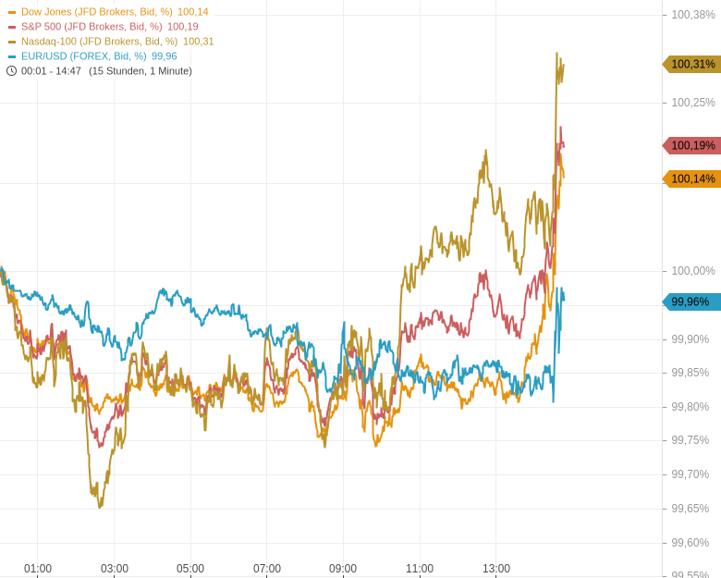
Task: Click the 100,19% S&P 500 price tag
Action: click(x=692, y=145)
